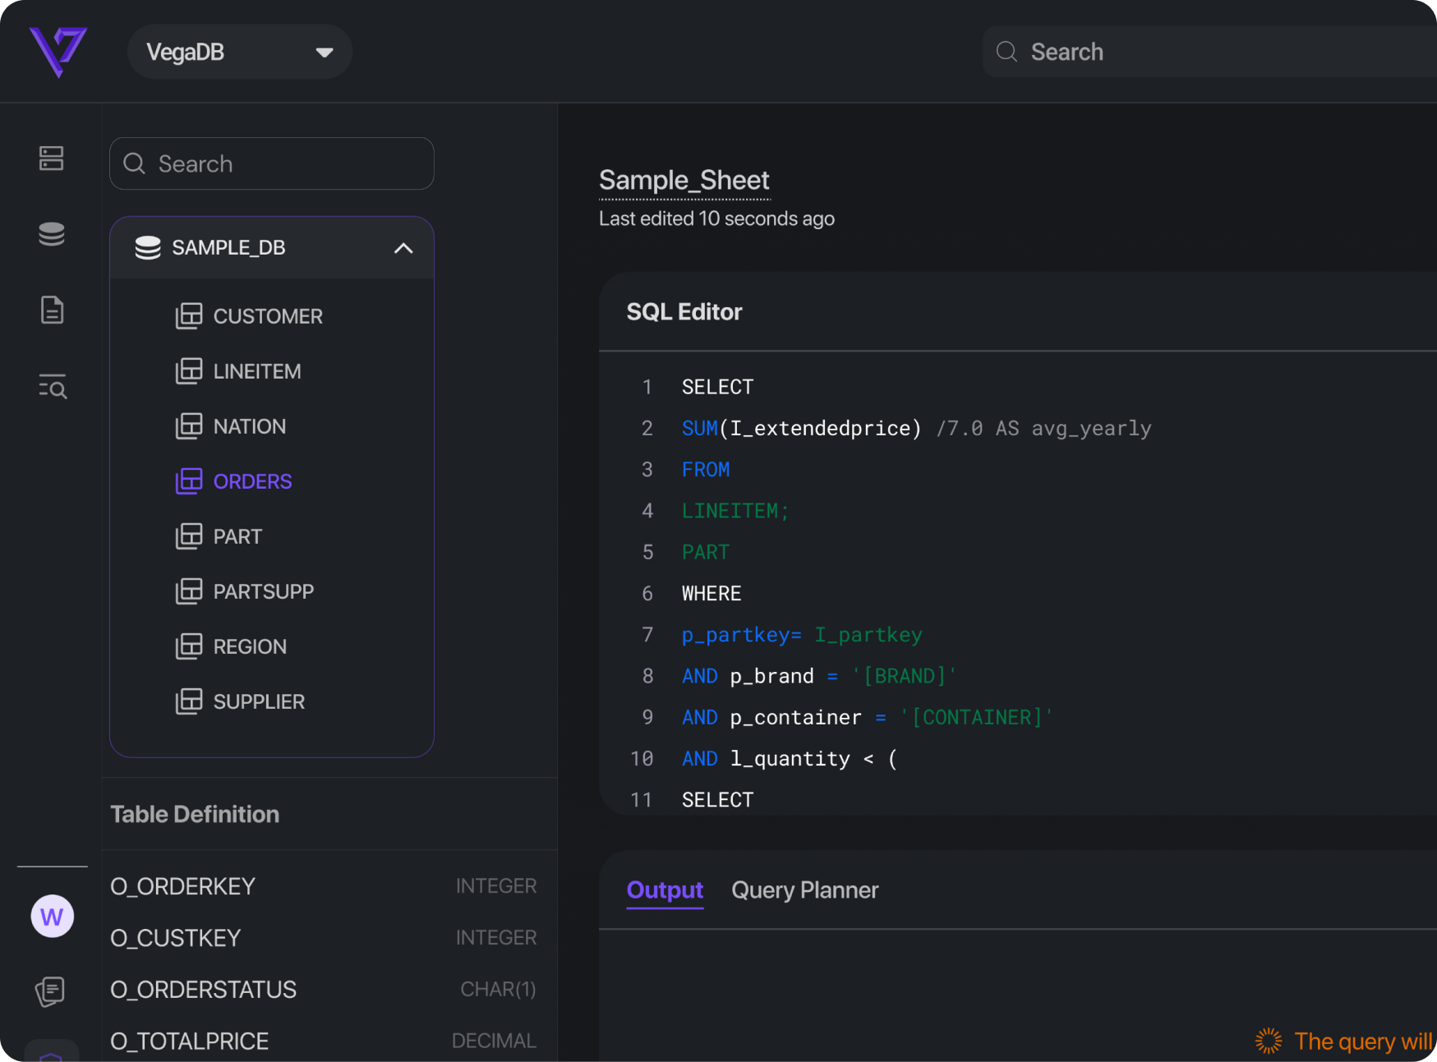The height and width of the screenshot is (1062, 1437).
Task: Select the databases icon in the left sidebar
Action: [51, 233]
